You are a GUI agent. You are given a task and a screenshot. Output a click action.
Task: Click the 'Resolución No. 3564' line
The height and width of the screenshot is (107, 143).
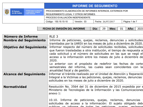pyautogui.click(x=96, y=87)
